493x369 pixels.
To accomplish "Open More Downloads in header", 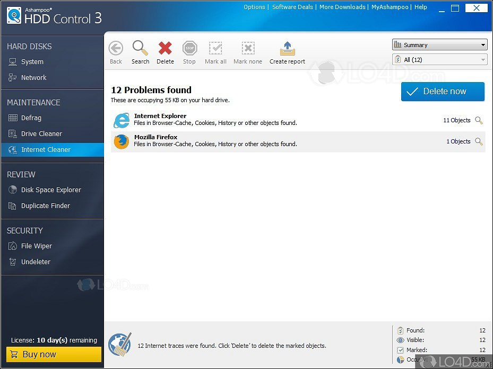I will point(342,7).
